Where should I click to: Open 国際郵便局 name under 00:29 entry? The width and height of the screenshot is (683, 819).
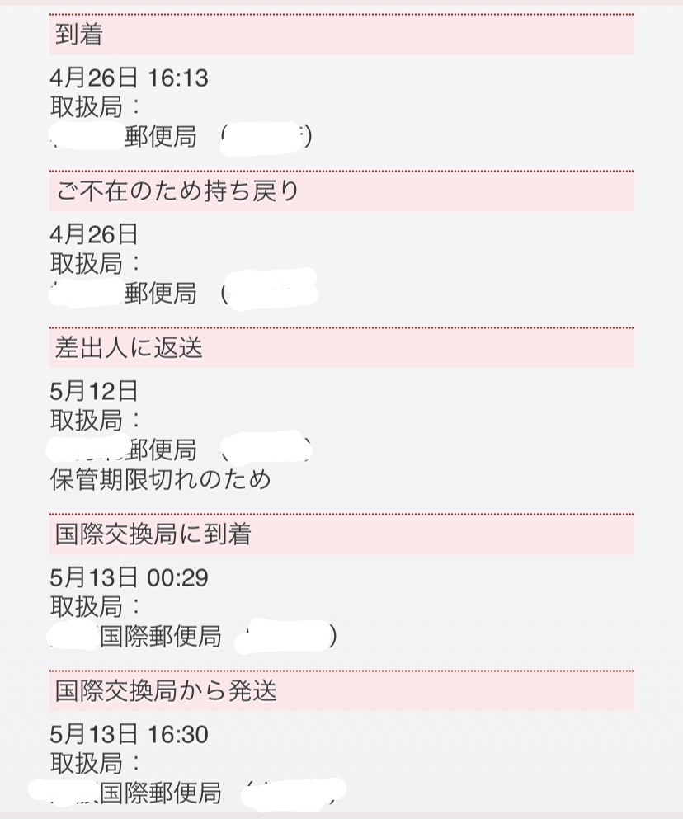pos(160,637)
